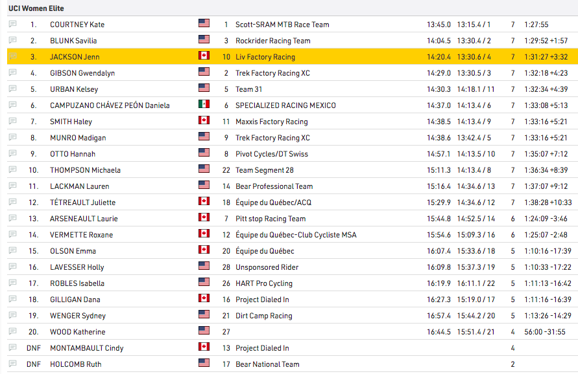Click the USA flag next to COURTNEY Kate

click(x=204, y=23)
